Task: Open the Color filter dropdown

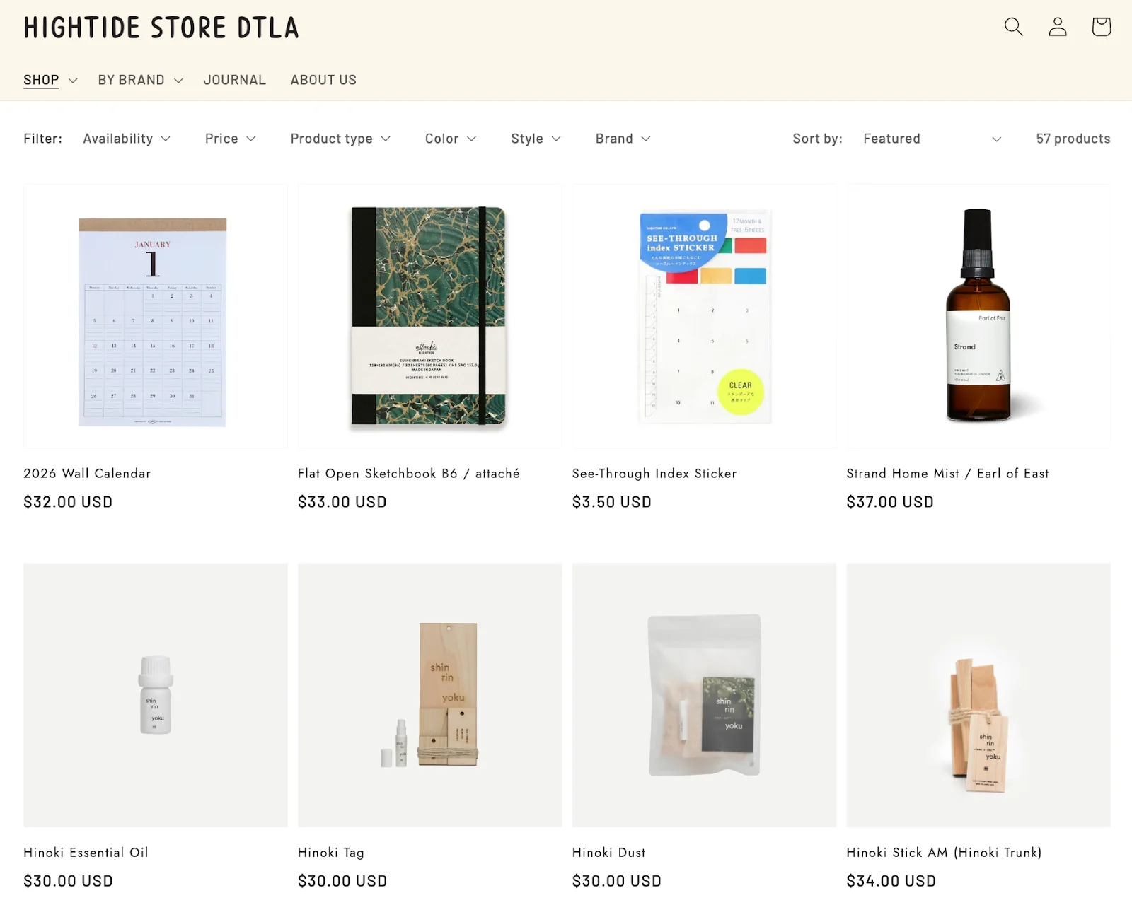Action: (450, 139)
